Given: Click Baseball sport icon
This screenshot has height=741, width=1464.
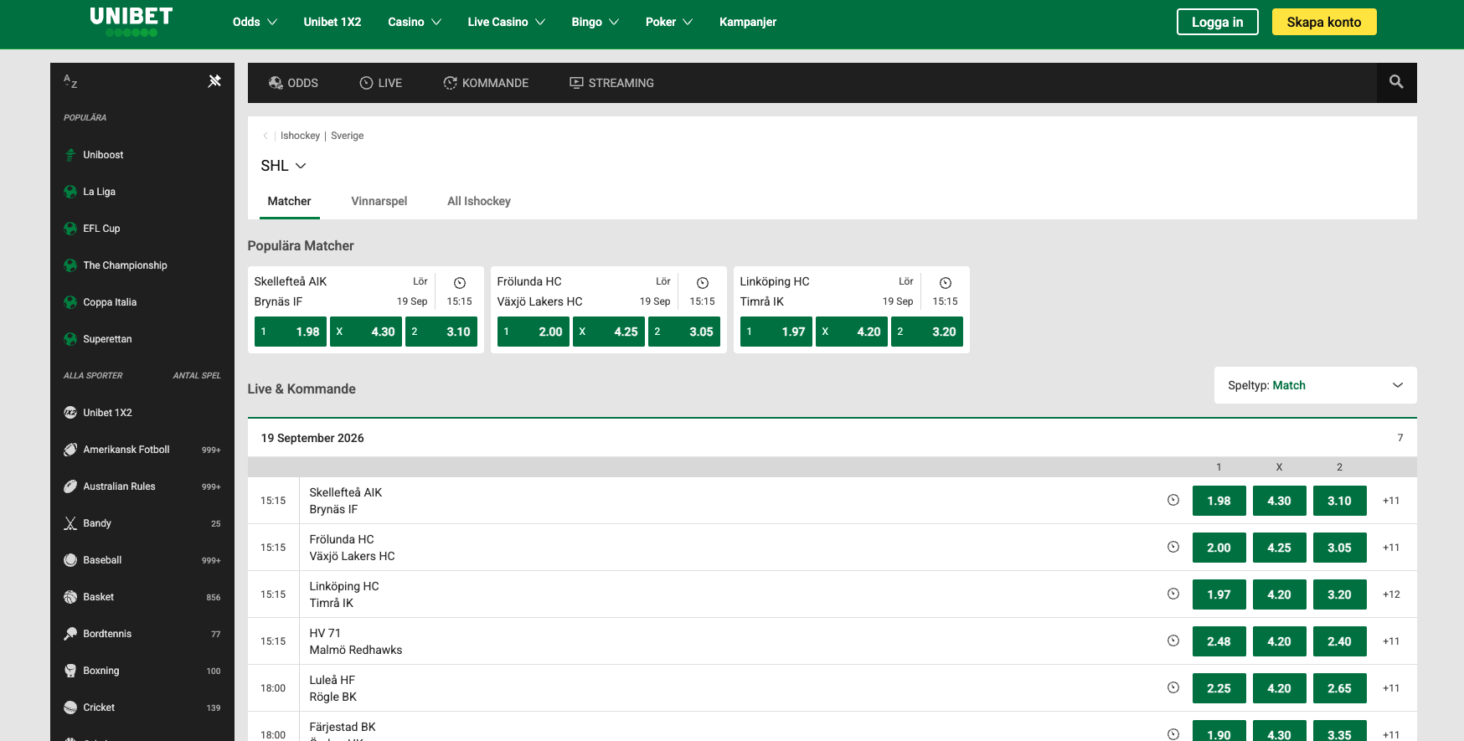Looking at the screenshot, I should coord(70,560).
